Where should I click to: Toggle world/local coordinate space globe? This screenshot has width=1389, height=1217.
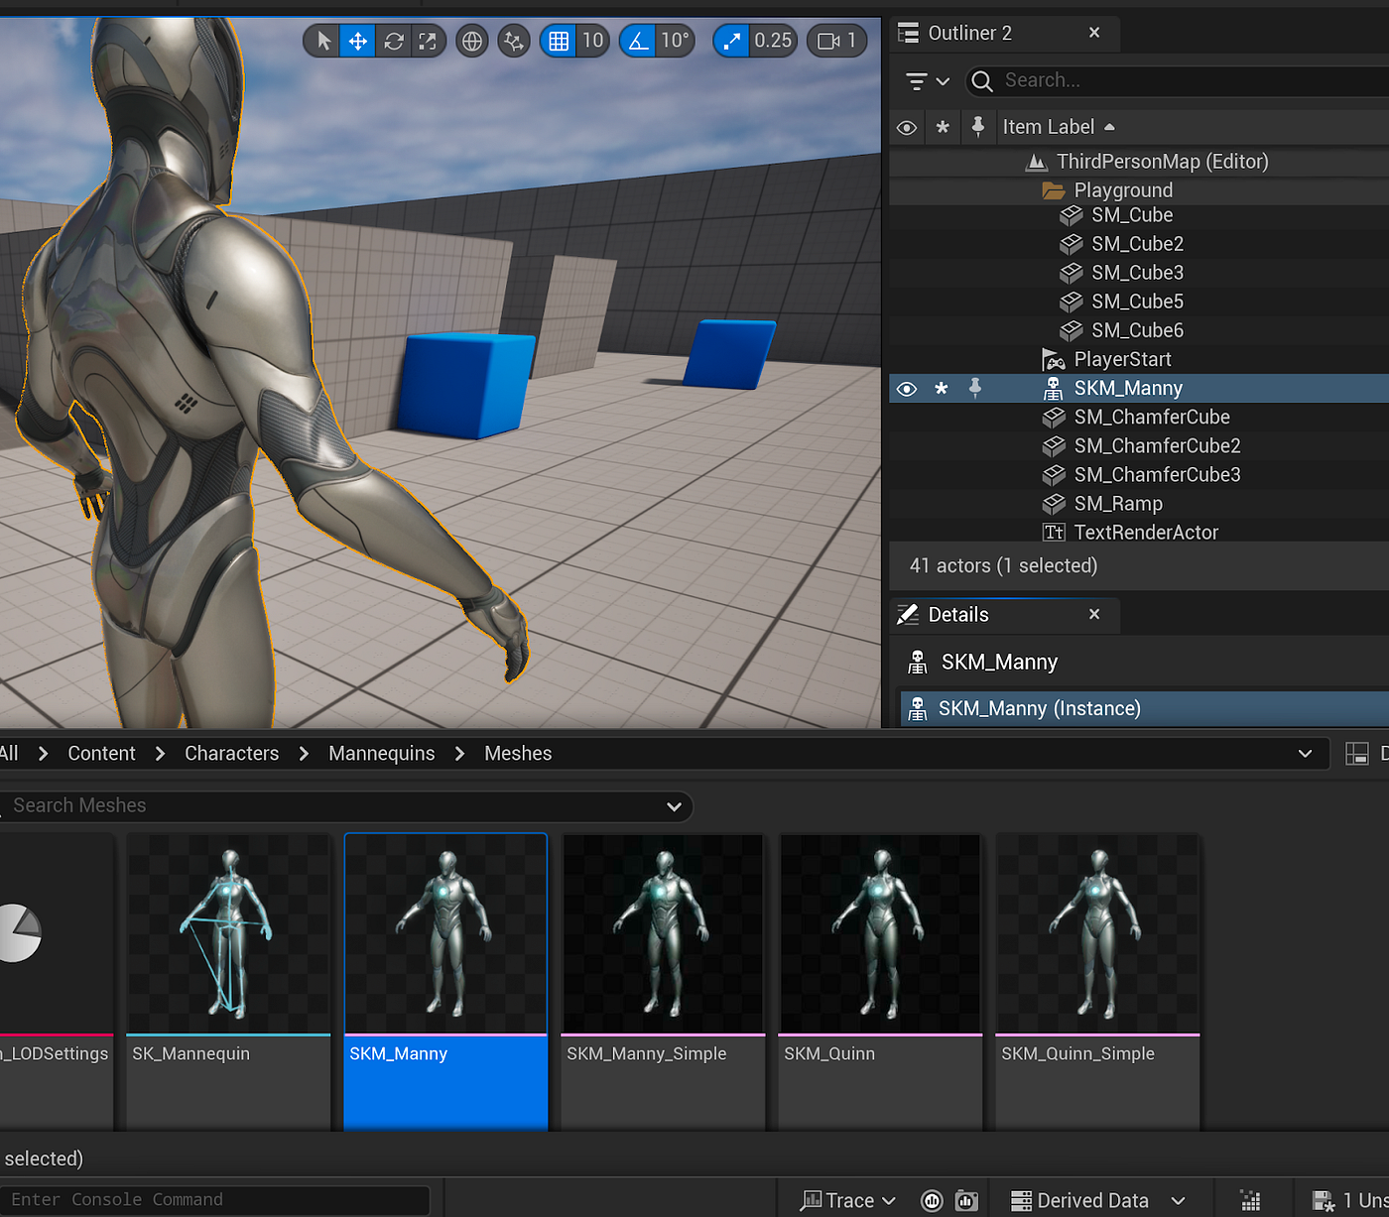point(472,41)
